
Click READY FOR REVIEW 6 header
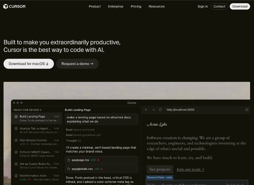28,110
